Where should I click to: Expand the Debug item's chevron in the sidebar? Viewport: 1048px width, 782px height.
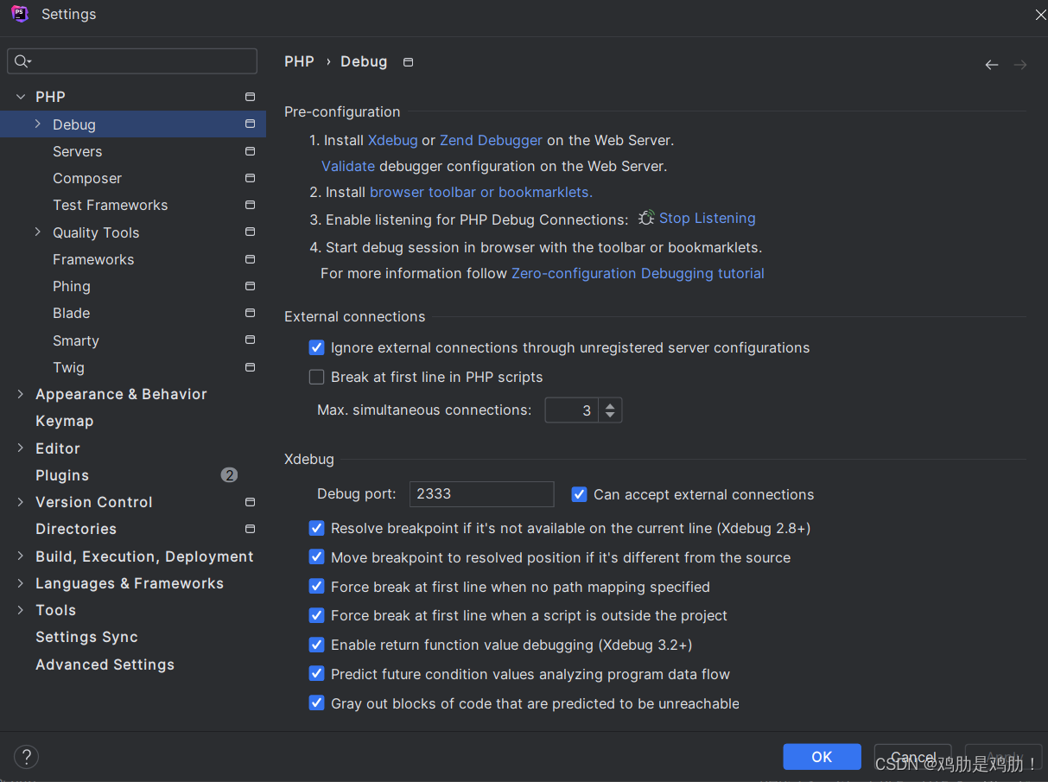pyautogui.click(x=36, y=124)
